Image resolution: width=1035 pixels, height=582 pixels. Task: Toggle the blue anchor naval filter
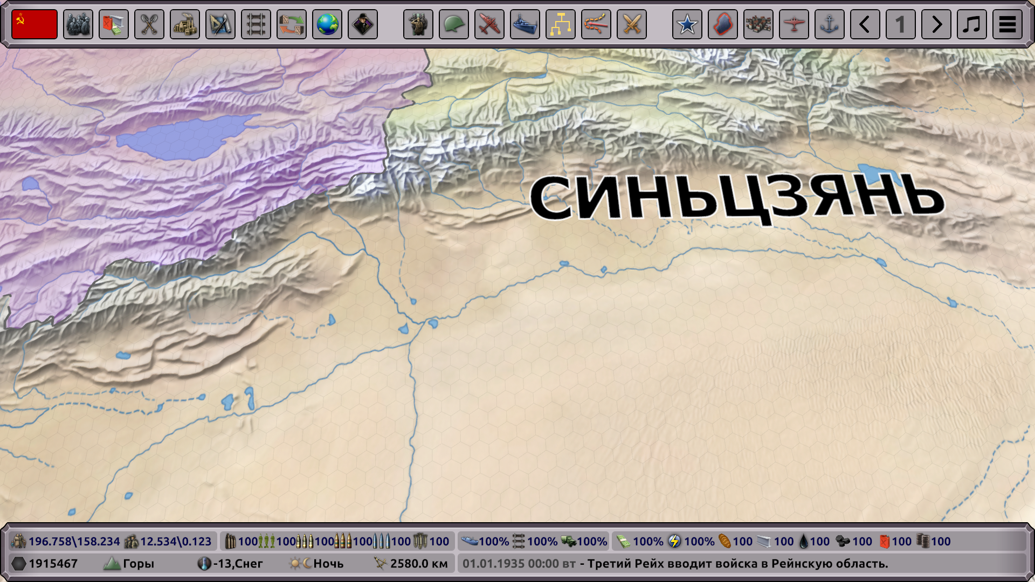pos(830,24)
